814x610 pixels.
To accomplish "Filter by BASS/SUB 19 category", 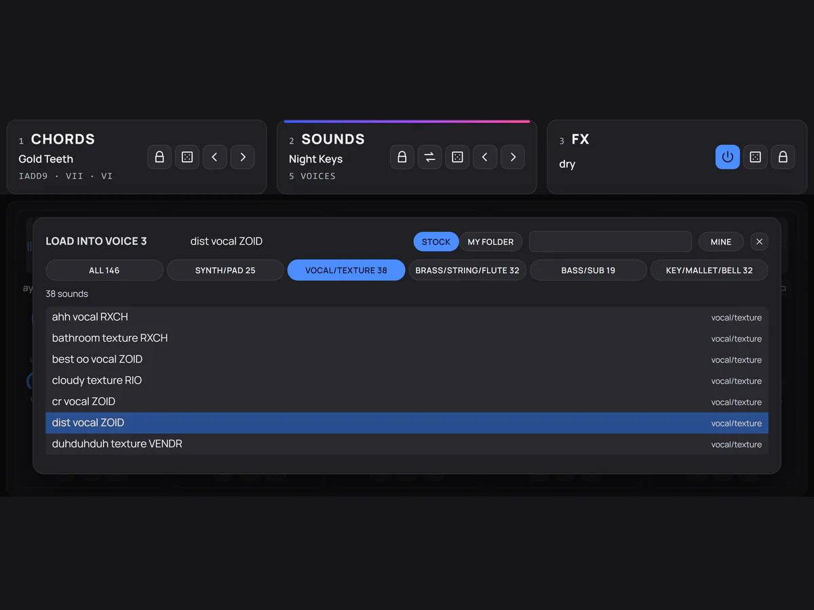I will click(588, 270).
